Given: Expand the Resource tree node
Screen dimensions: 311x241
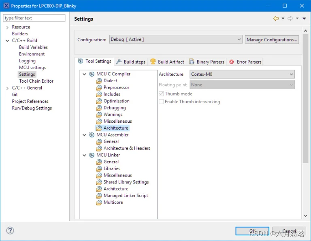Looking at the screenshot, I should point(7,27).
